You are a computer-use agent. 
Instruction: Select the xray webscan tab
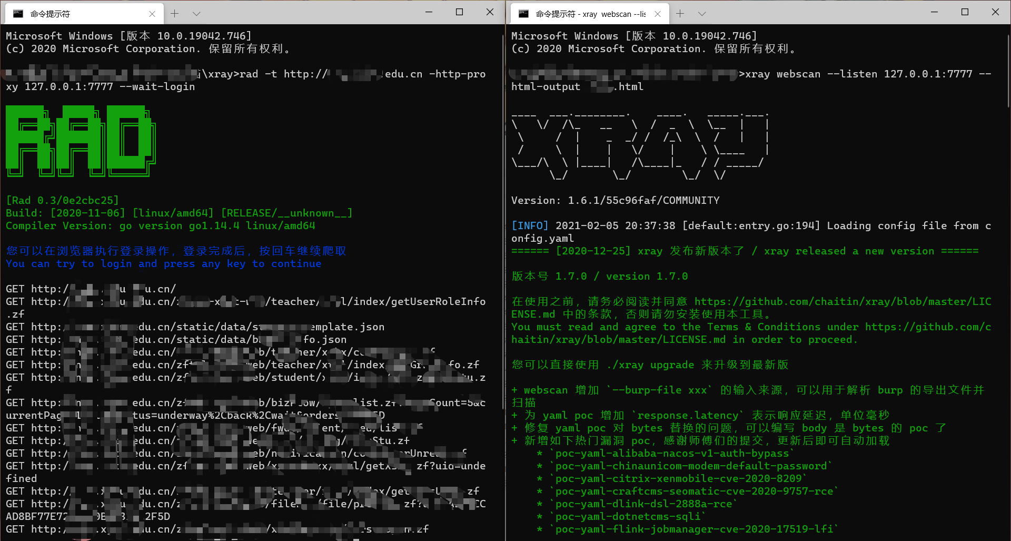coord(590,14)
